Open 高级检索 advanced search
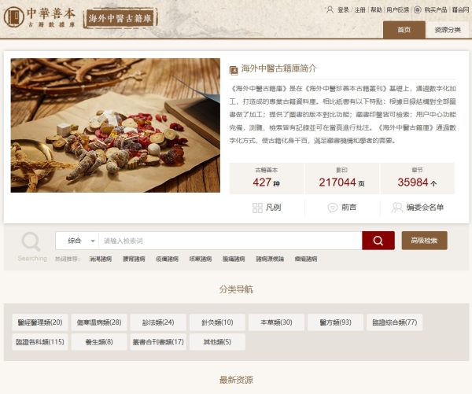Image resolution: width=472 pixels, height=394 pixels. point(425,241)
